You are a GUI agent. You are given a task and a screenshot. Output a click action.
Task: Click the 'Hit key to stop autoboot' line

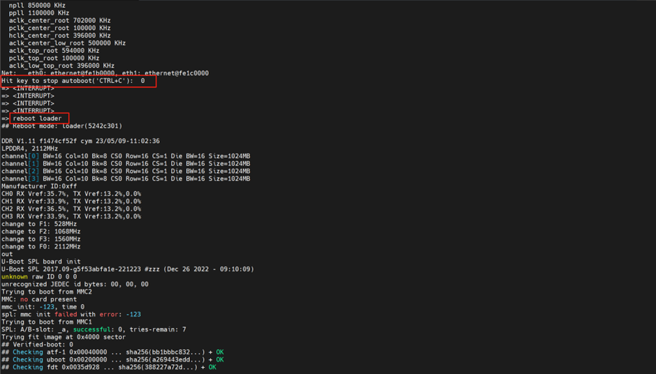pyautogui.click(x=73, y=81)
